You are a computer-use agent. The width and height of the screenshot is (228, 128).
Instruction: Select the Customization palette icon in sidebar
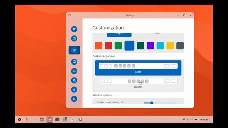(74, 50)
